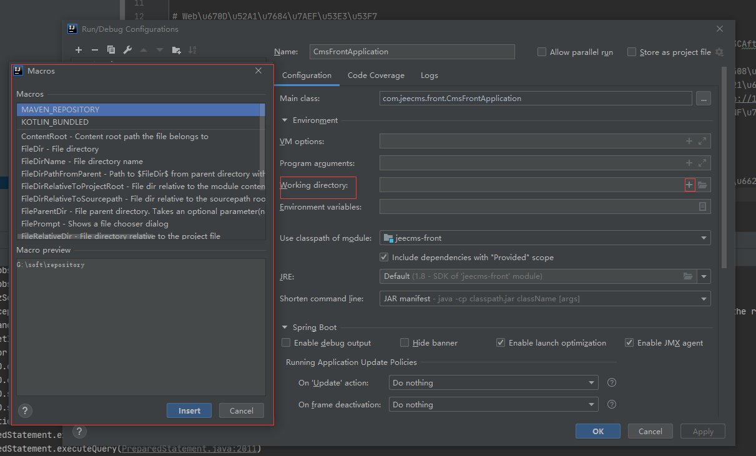Browse folder icon for Working directory
Screen dimensions: 756x456
(703, 185)
